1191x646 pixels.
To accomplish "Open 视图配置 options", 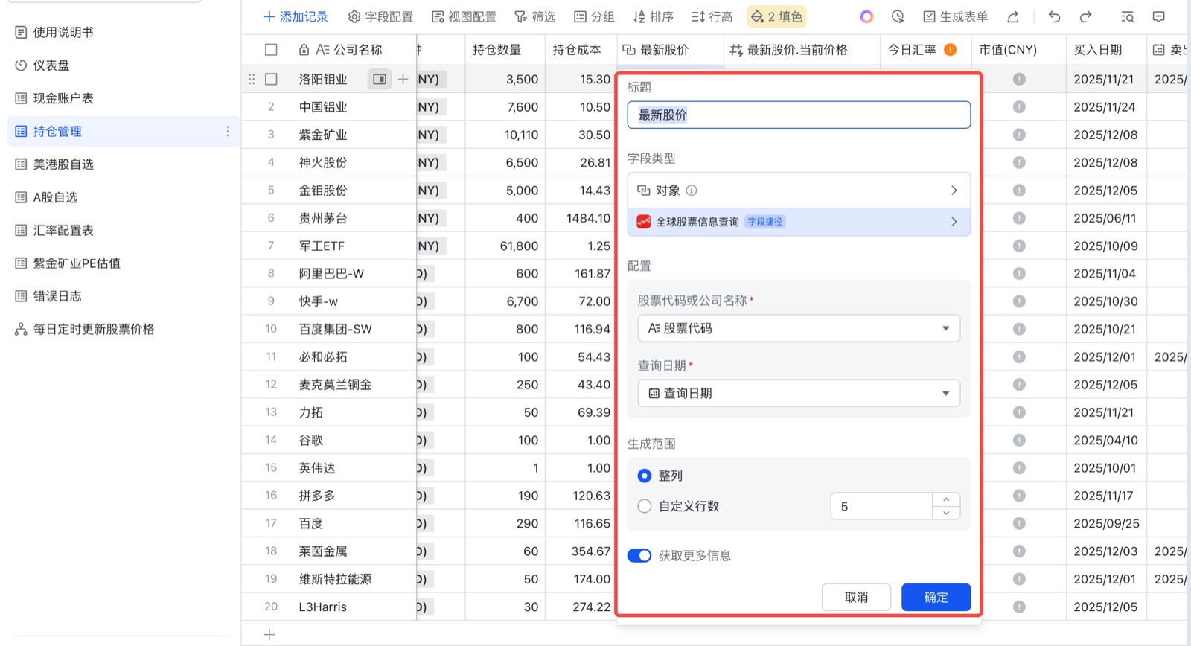I will coord(464,16).
